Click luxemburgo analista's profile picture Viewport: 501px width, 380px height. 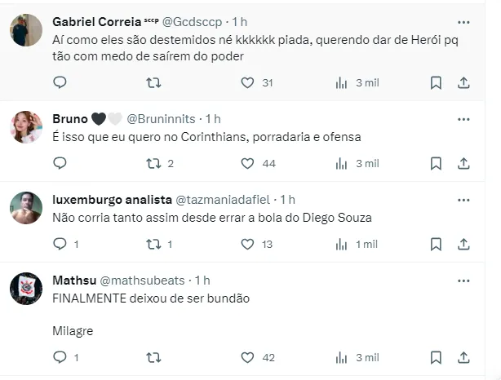click(26, 208)
